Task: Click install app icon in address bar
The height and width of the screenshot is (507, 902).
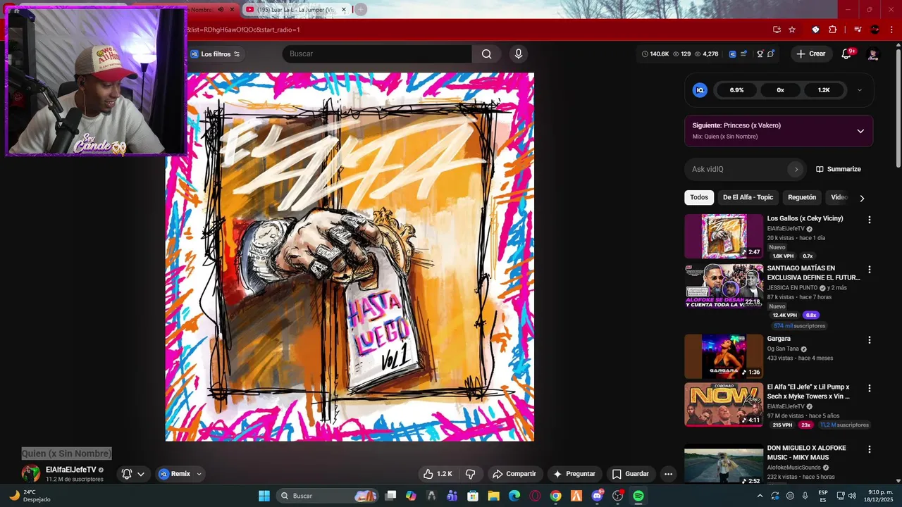Action: coord(777,30)
